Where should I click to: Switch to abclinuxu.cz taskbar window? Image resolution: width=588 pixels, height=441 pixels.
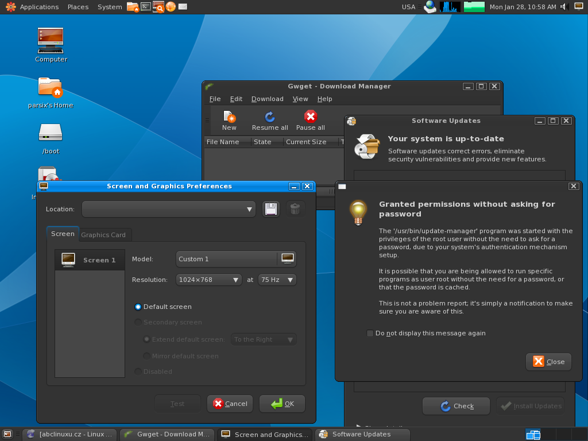tap(71, 434)
